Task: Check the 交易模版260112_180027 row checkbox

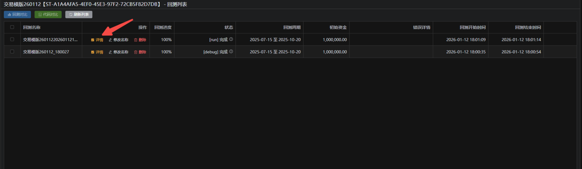Action: pyautogui.click(x=12, y=51)
